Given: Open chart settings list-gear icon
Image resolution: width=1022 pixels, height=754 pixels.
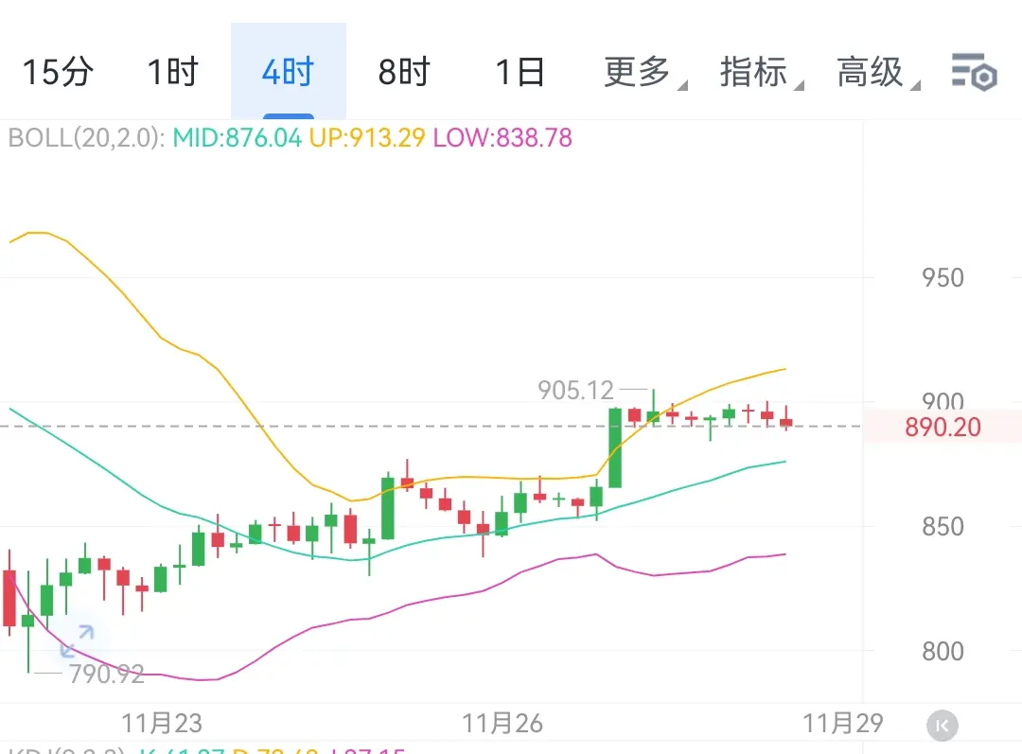Looking at the screenshot, I should [x=974, y=72].
